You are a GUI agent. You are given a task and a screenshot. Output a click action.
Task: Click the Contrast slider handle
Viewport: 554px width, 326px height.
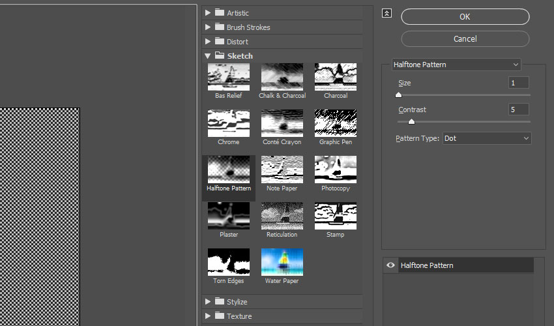(x=411, y=121)
